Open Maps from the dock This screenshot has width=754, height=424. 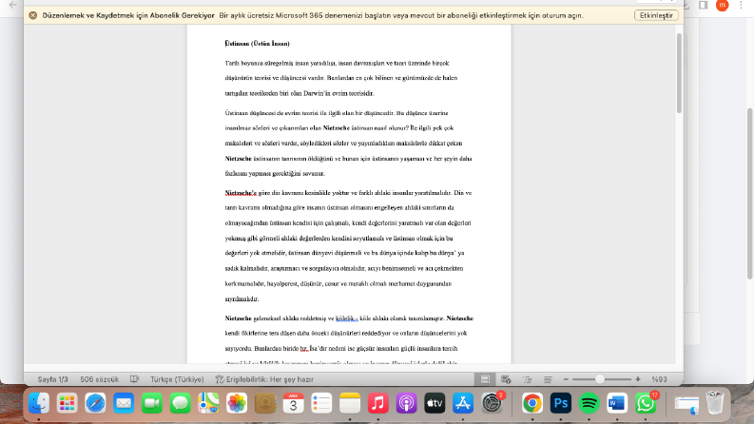(208, 403)
